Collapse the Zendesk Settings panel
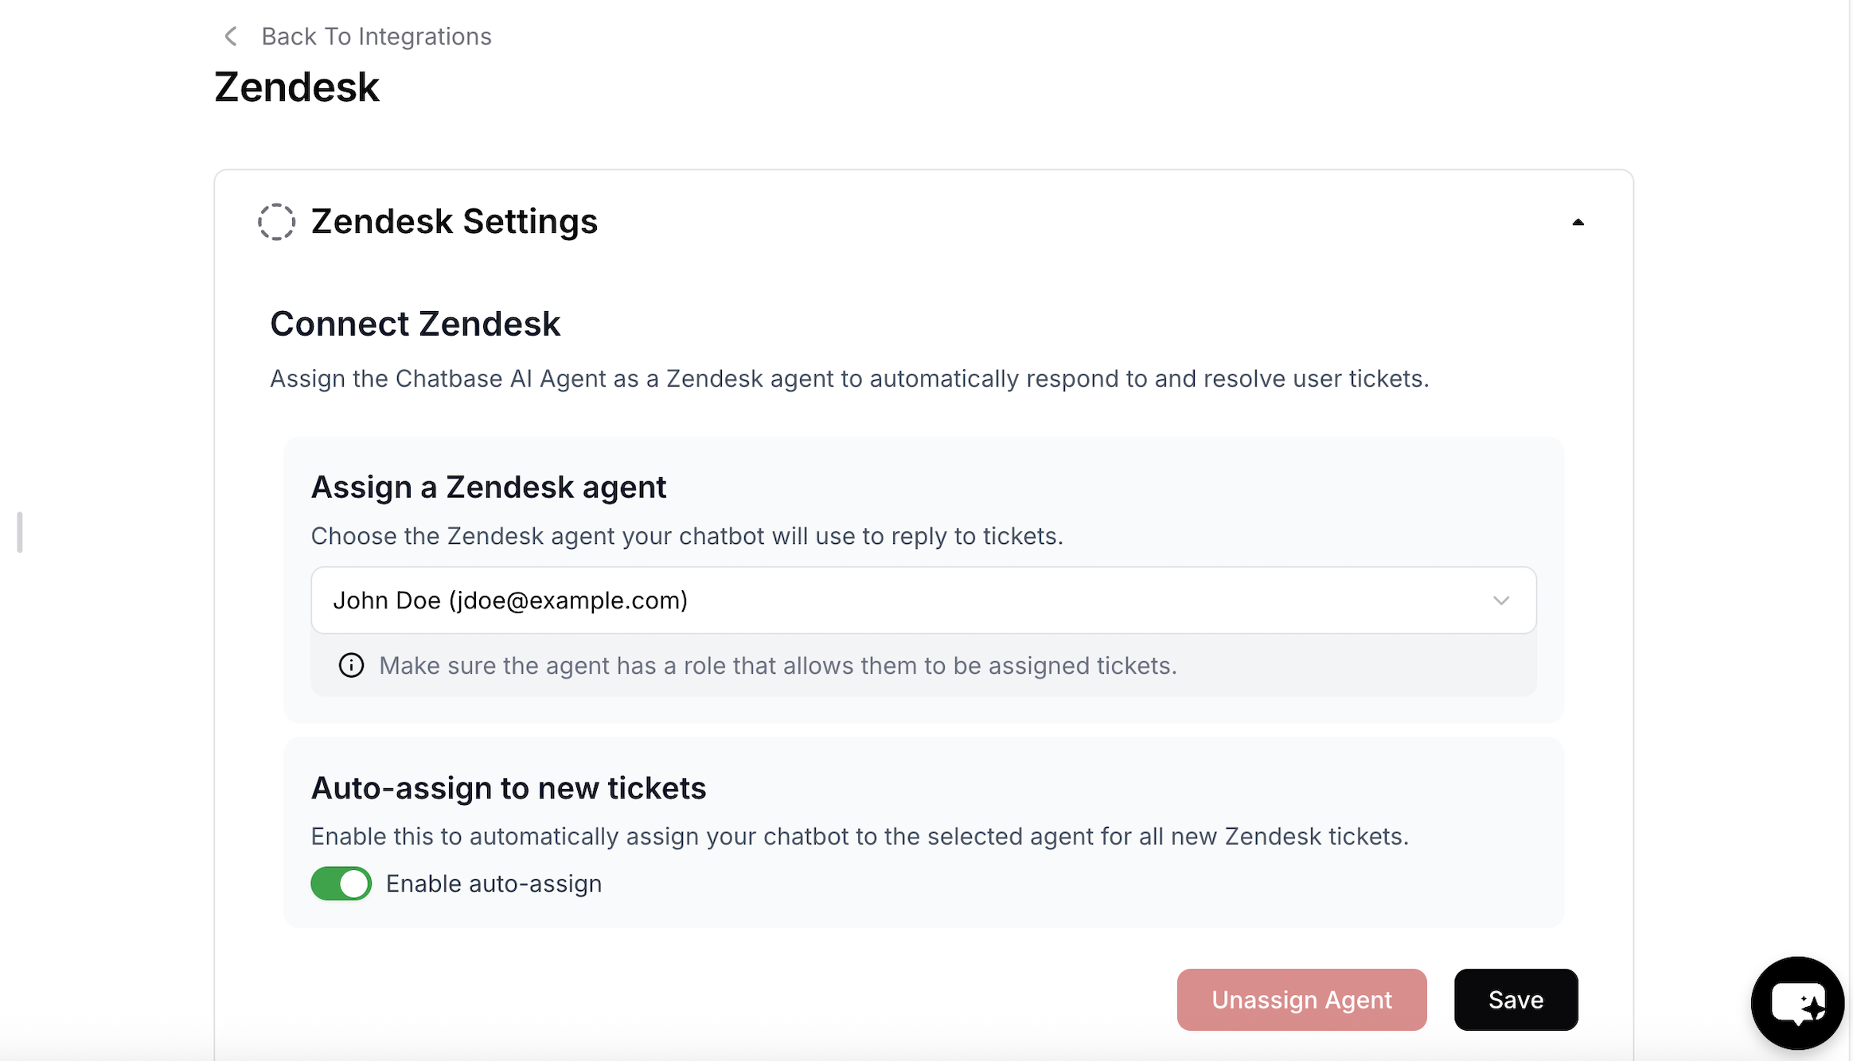Viewport: 1853px width, 1061px height. point(1578,222)
